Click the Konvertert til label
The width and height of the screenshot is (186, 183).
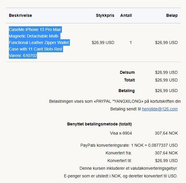tap(119, 161)
